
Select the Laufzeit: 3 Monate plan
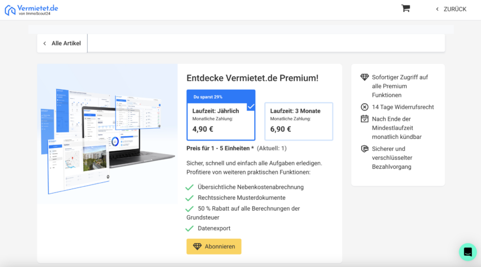pyautogui.click(x=299, y=121)
